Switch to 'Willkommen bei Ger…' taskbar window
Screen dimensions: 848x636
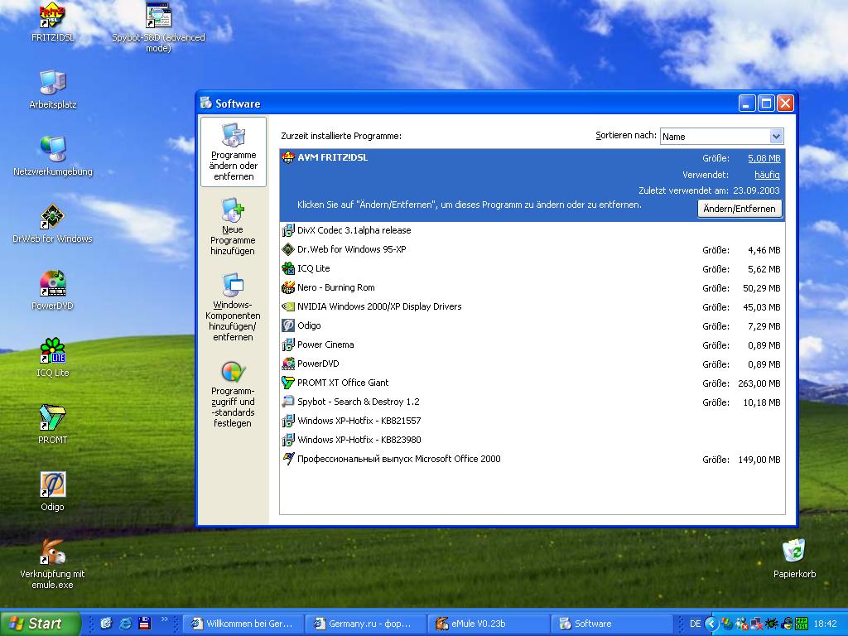[x=244, y=624]
